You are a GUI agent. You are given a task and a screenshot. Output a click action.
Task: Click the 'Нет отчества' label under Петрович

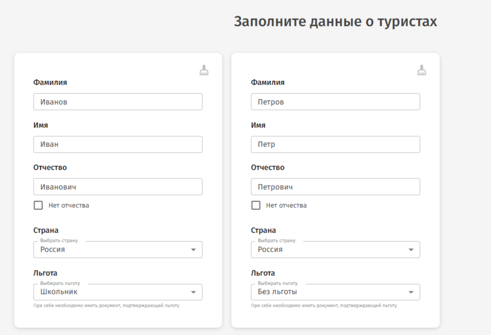[x=286, y=205]
